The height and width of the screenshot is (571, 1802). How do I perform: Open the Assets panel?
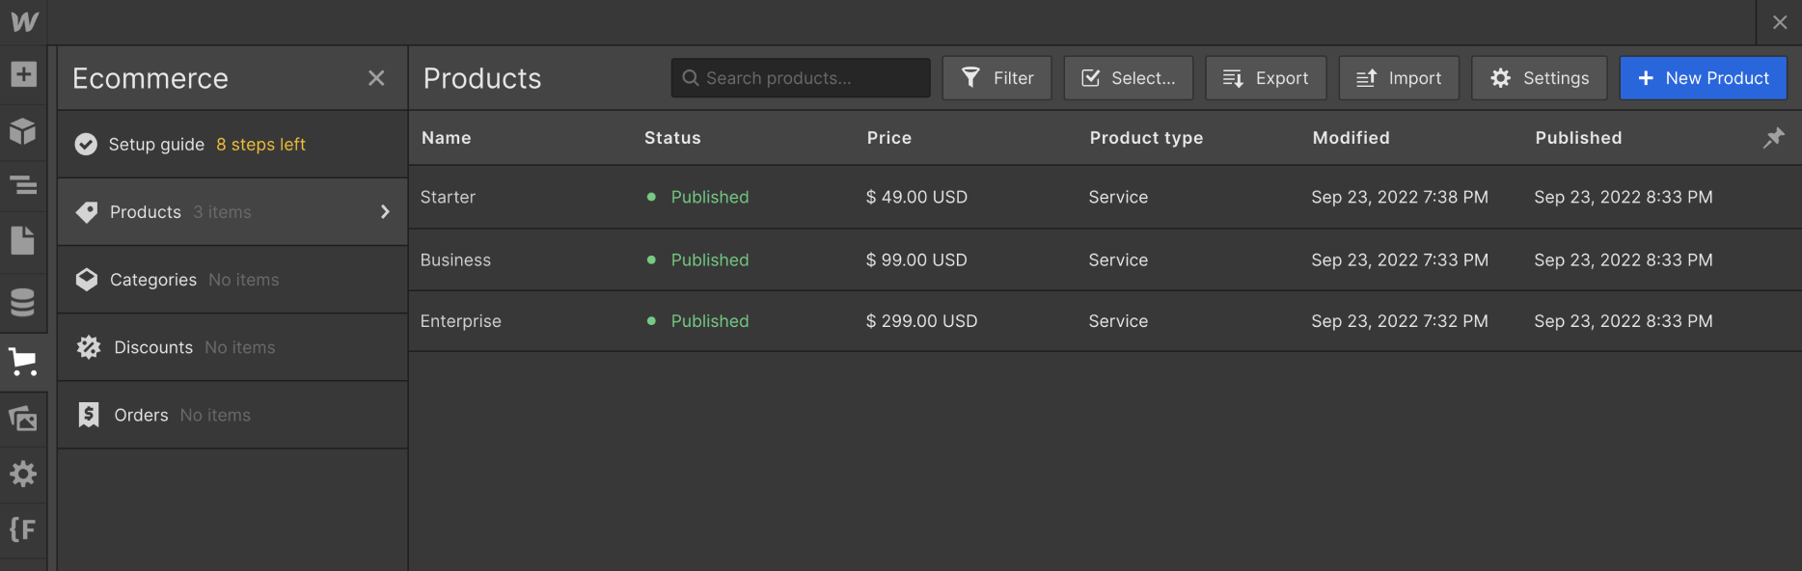point(23,419)
